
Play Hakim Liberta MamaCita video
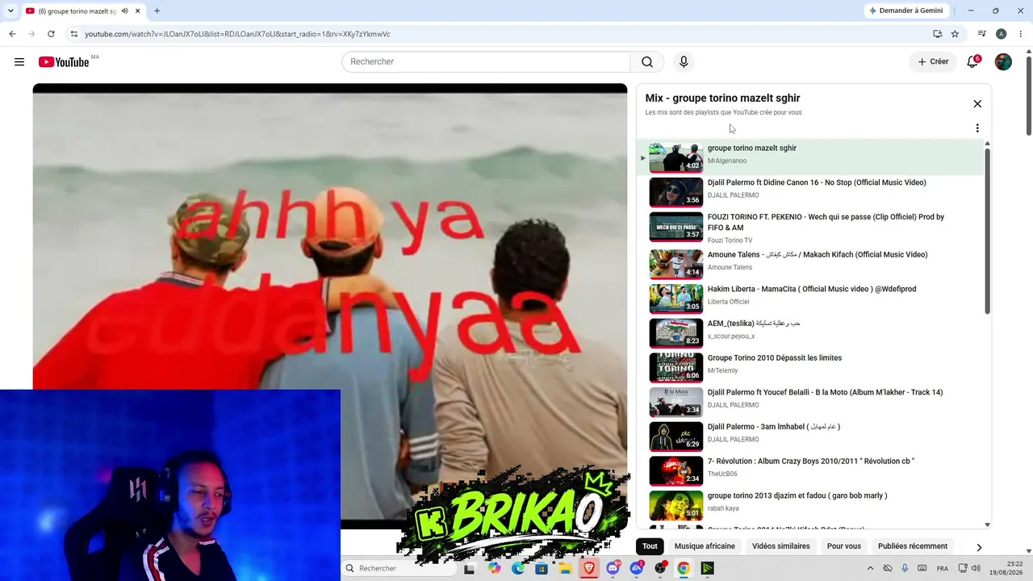(x=812, y=289)
